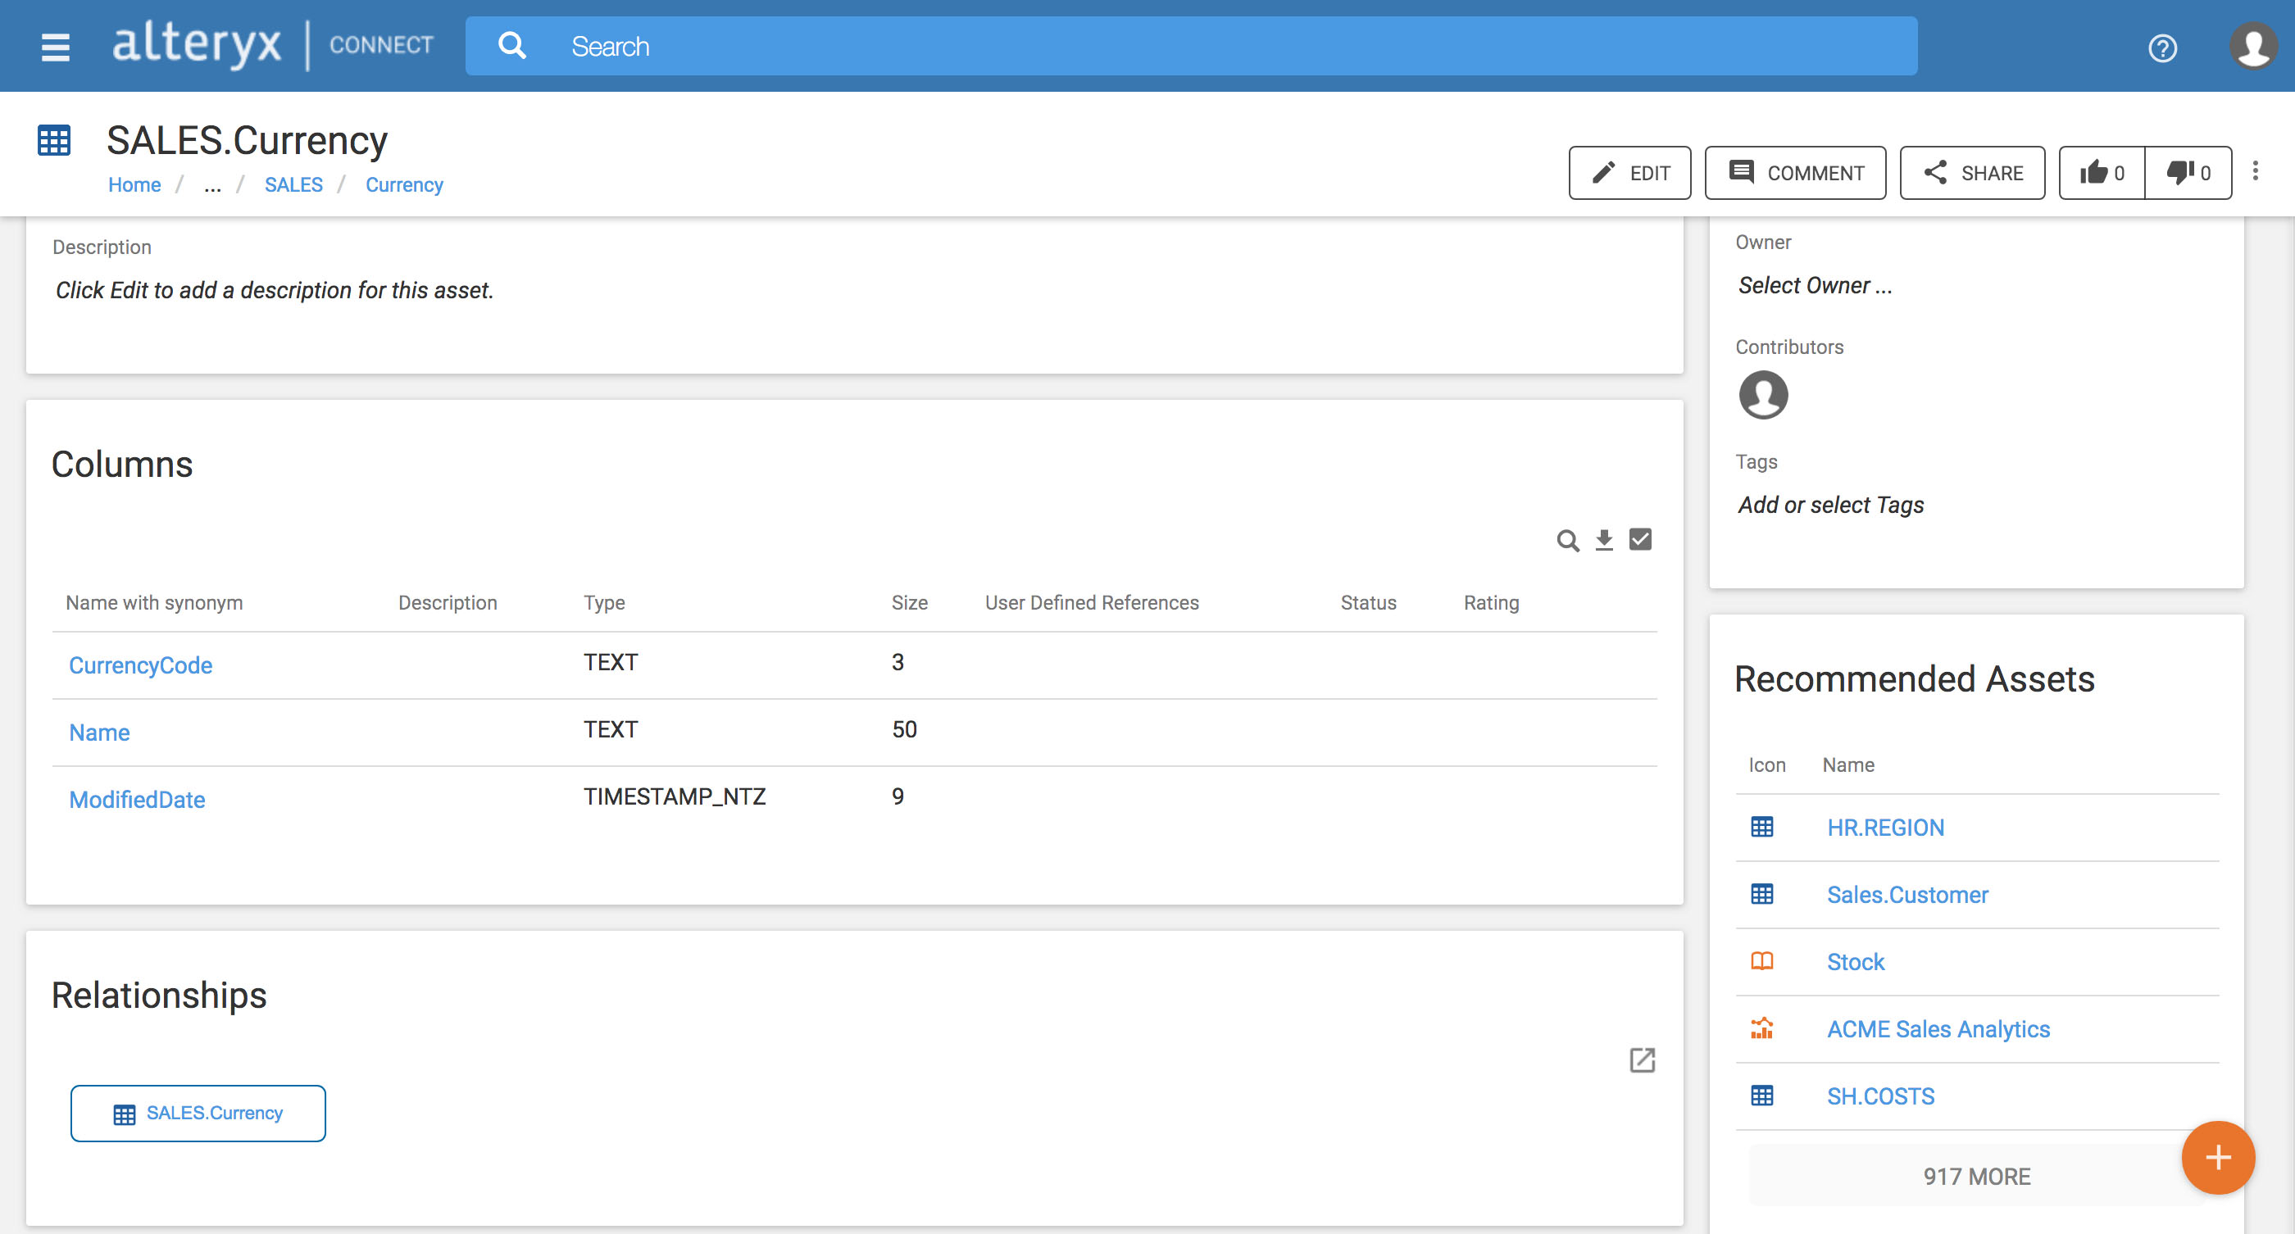Open the Name column link
The height and width of the screenshot is (1234, 2295).
(x=100, y=732)
